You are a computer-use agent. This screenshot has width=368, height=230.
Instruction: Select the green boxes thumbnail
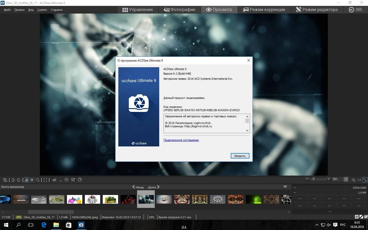click(110, 199)
